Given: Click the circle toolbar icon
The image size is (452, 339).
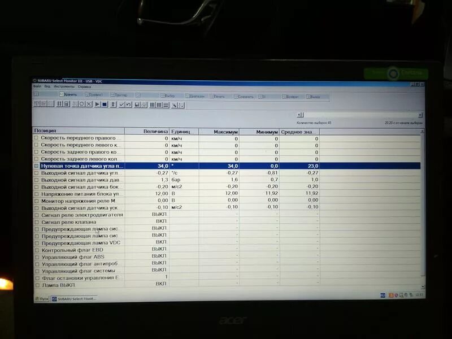Looking at the screenshot, I should point(81,104).
